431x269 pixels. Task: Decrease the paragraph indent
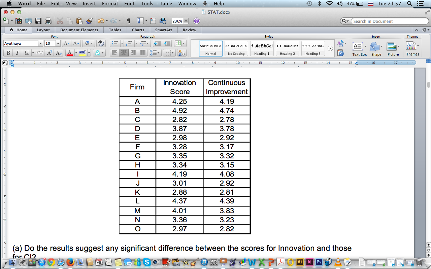pos(157,43)
